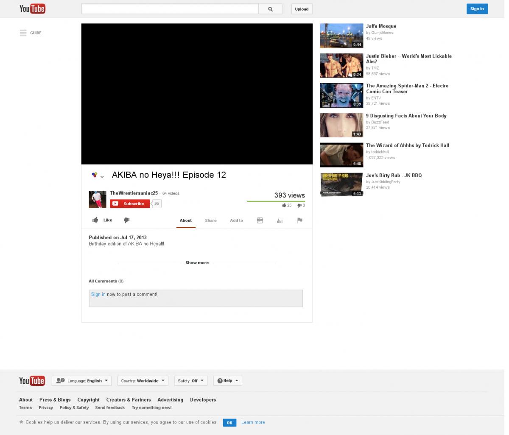Screen dimensions: 509x435
Task: Open footer Developers link
Action: 203,400
